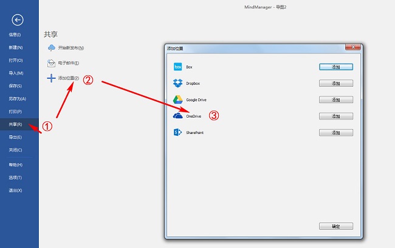The width and height of the screenshot is (395, 248).
Task: Click the "Google Drive" service name
Action: (196, 100)
